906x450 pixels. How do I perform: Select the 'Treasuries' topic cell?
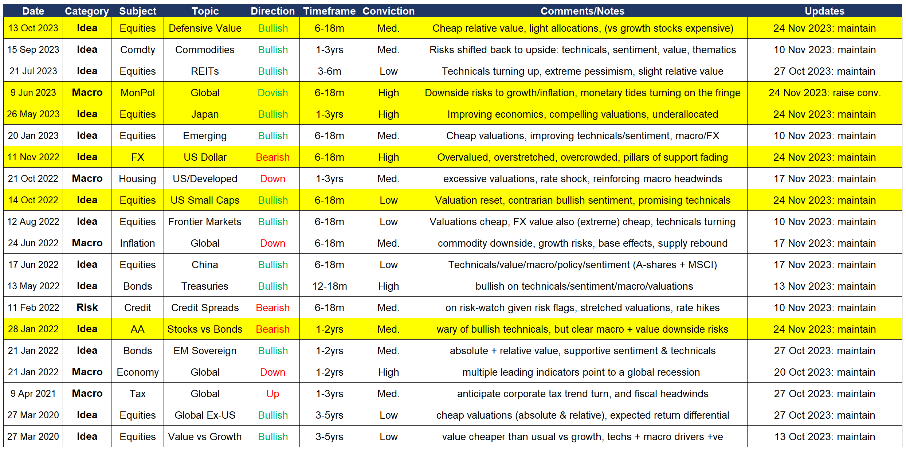tap(205, 286)
